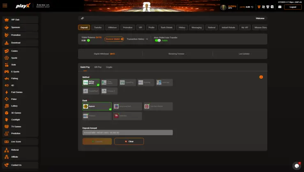The image size is (304, 172).
Task: Click the Promotion sidebar icon
Action: [7, 35]
